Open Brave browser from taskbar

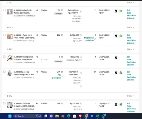click(80, 116)
